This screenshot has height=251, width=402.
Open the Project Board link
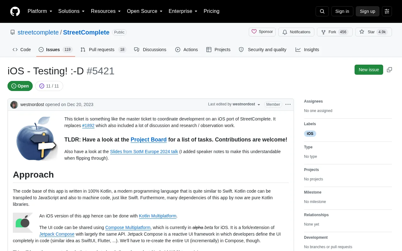point(149,140)
